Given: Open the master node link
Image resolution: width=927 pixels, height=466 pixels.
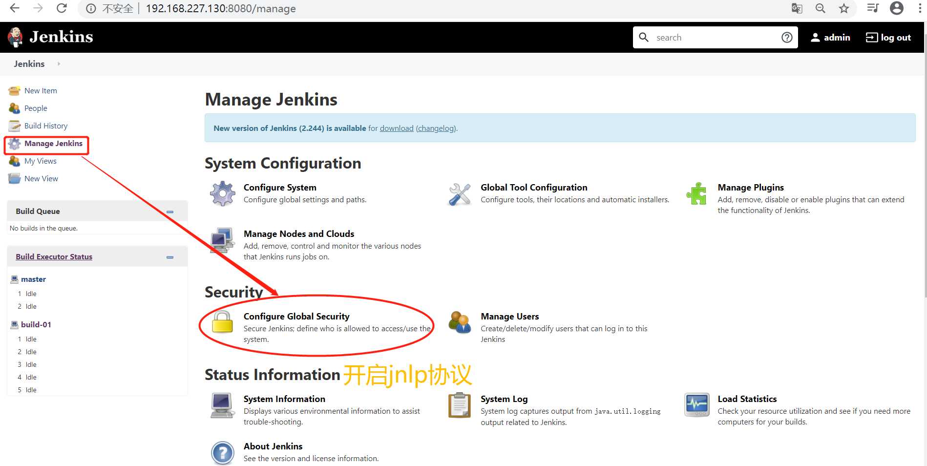Looking at the screenshot, I should point(33,279).
